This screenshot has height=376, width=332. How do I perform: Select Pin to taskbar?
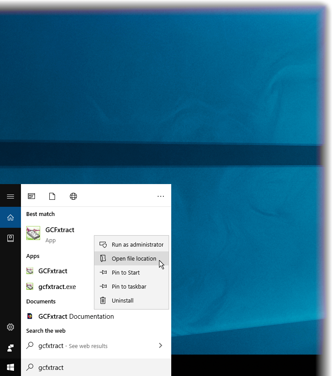131,286
